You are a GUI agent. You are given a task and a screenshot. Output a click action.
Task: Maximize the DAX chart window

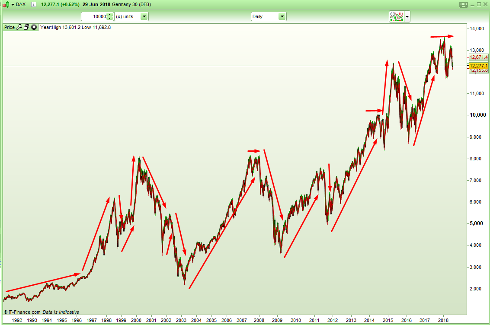coord(479,4)
